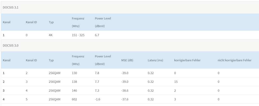
Task: Click the -1.6 power level value
Action: (97, 100)
